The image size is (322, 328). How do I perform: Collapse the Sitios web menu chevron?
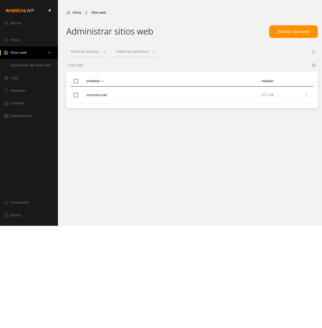pos(49,52)
